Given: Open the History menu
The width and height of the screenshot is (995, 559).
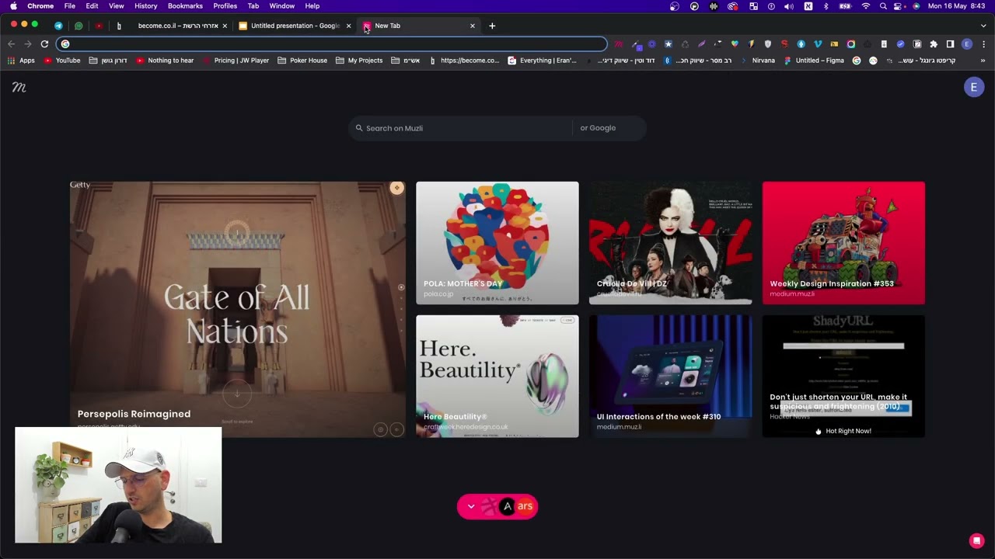Looking at the screenshot, I should tap(145, 6).
